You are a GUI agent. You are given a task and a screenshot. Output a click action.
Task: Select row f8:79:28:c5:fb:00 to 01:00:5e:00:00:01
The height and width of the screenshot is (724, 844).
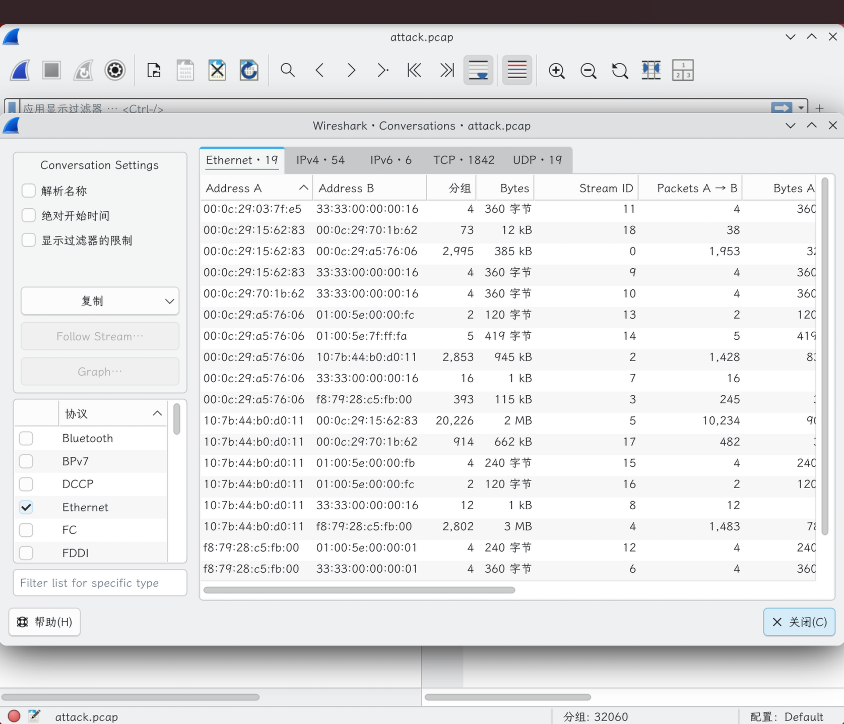click(508, 548)
